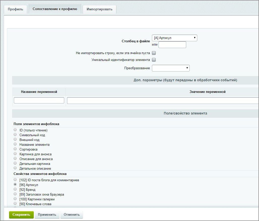Pick the Сортировка radio option
259x221 pixels.
point(15,149)
